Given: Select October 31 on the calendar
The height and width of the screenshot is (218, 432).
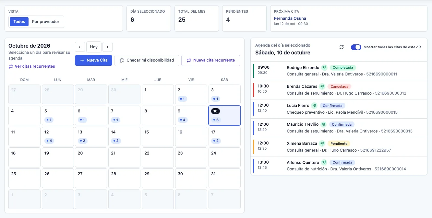Looking at the screenshot, I should click(224, 178).
